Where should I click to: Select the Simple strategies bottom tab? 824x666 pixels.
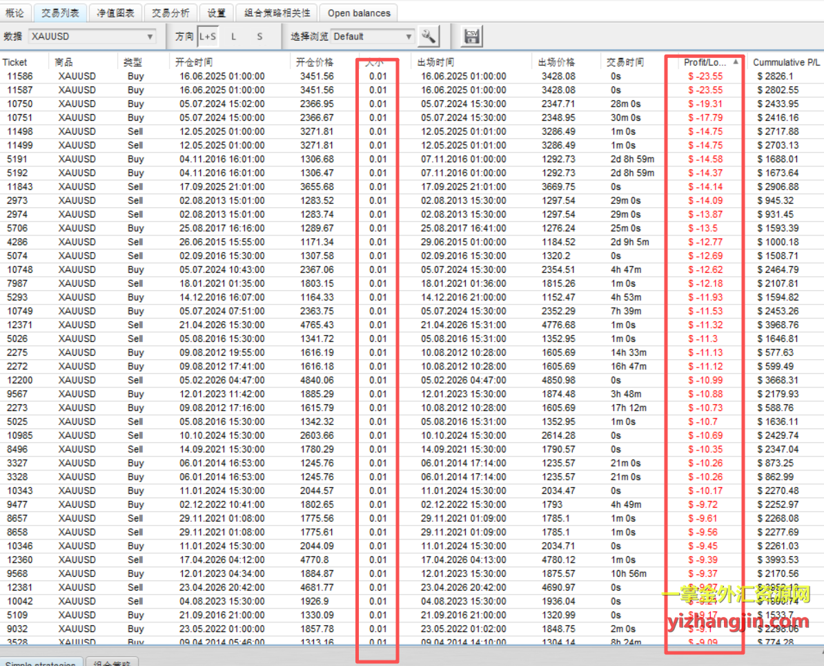coord(41,663)
